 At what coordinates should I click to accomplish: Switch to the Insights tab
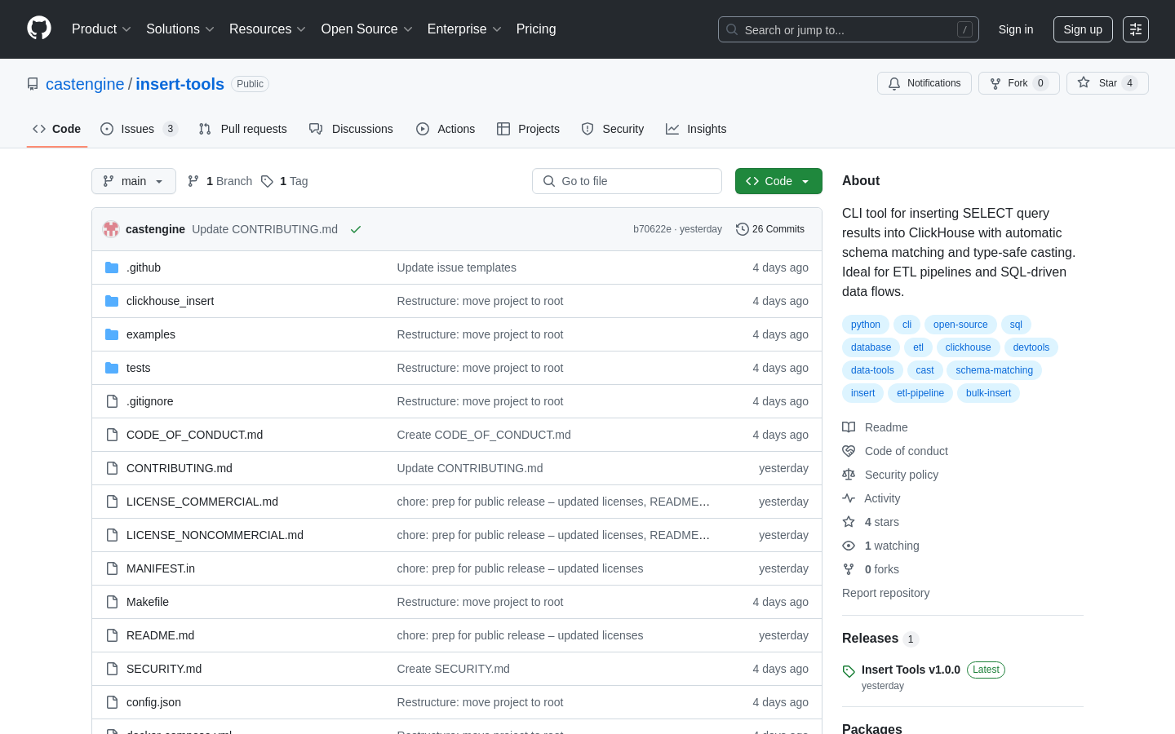(696, 129)
